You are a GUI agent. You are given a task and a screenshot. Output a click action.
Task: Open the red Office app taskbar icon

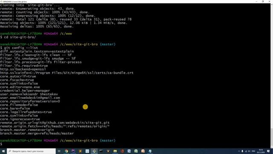(x=122, y=151)
